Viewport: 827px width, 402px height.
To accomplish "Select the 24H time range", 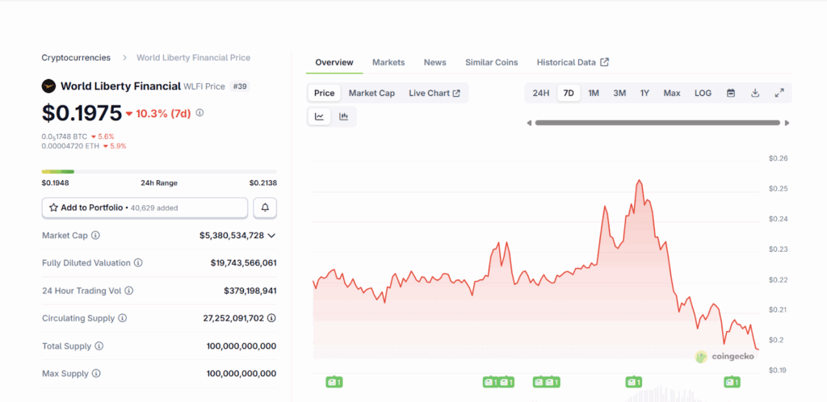I will click(x=540, y=93).
